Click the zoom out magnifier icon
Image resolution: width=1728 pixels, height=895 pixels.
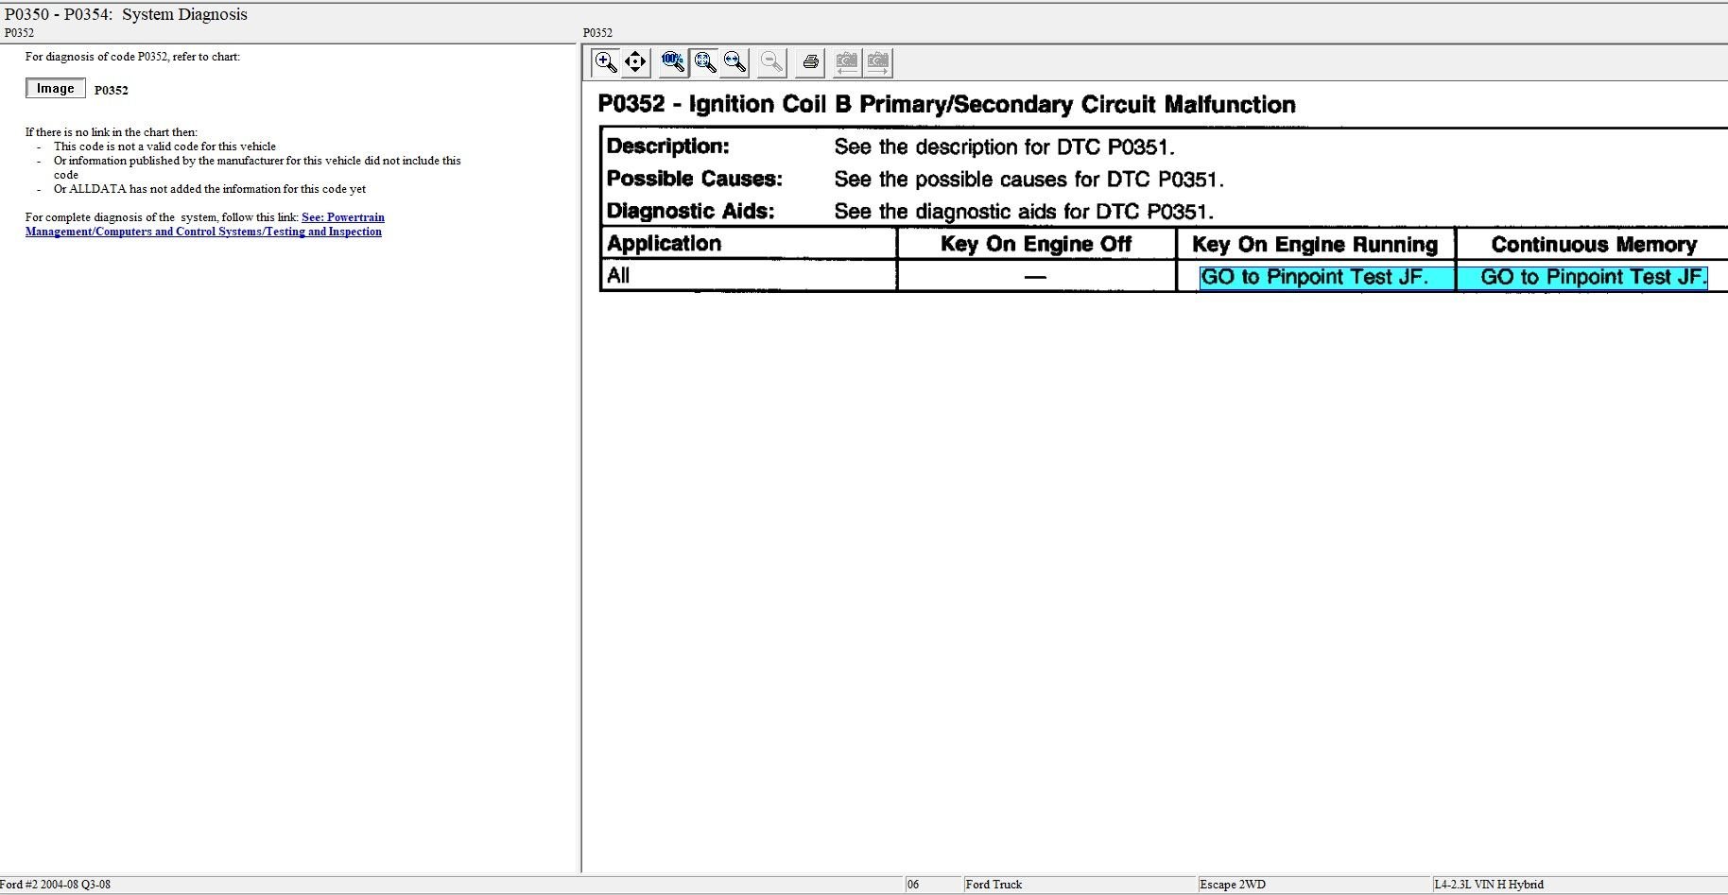772,62
